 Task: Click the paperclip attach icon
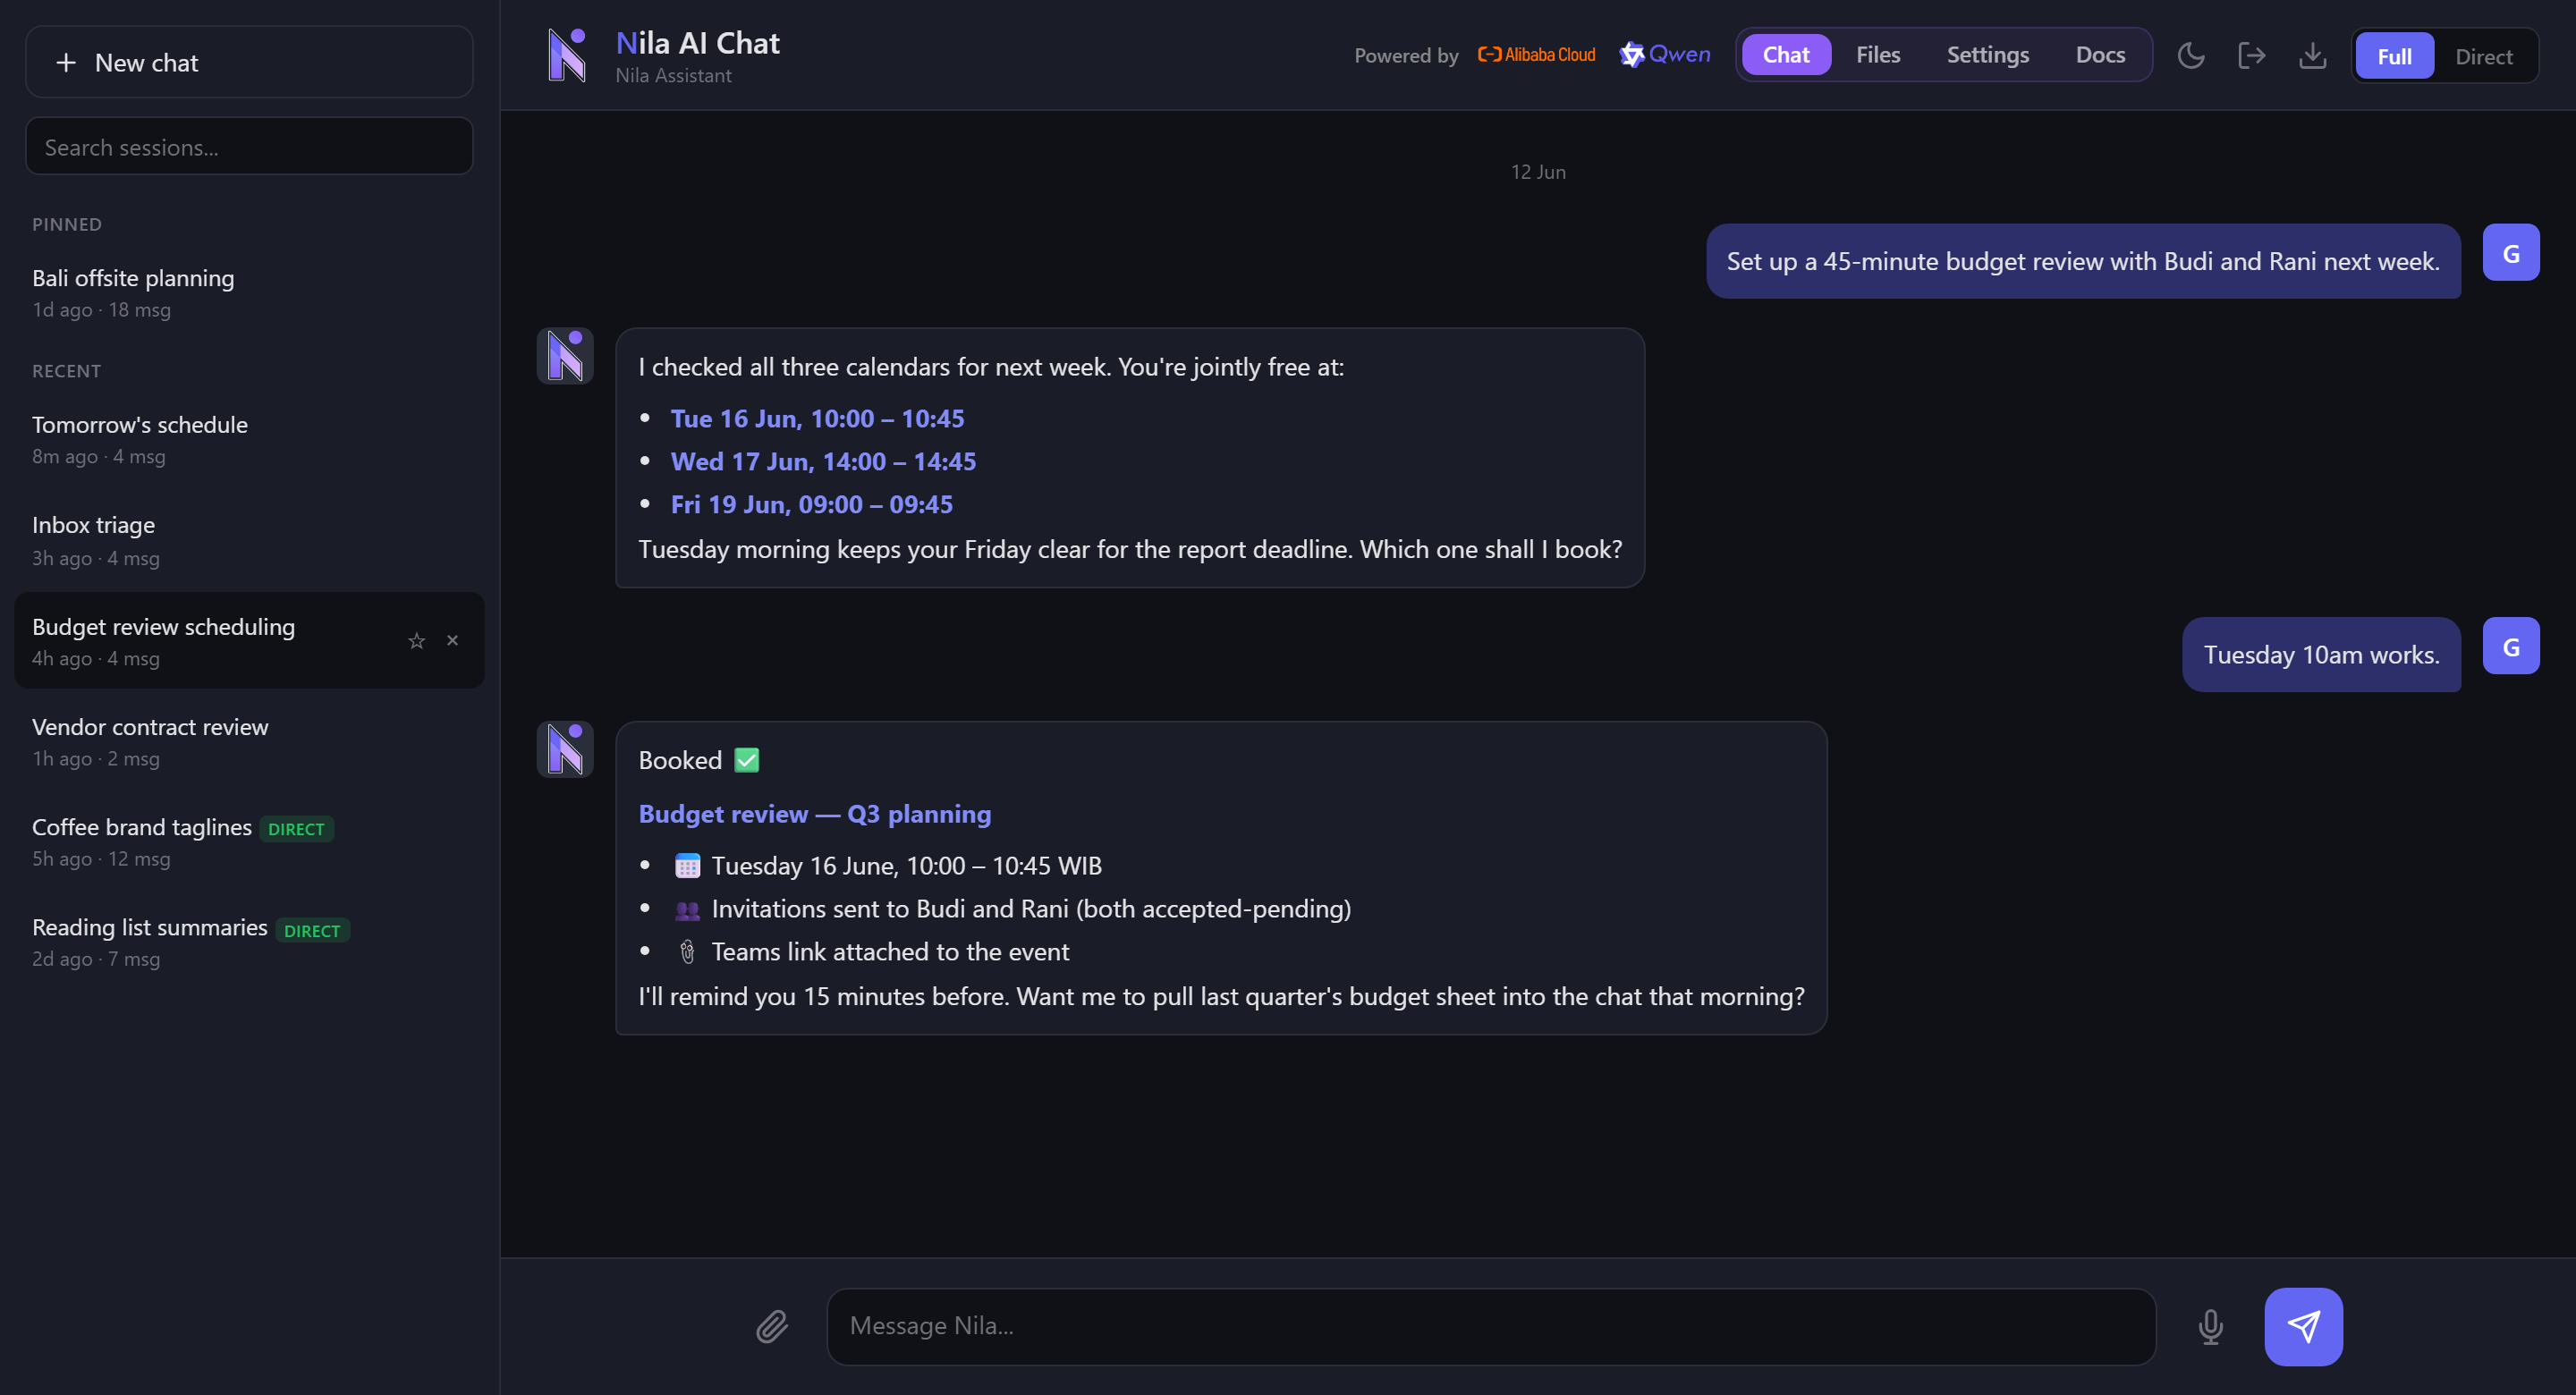tap(772, 1326)
